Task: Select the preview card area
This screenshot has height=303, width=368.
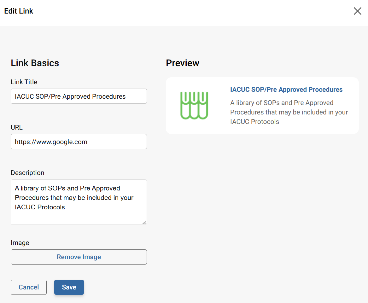Action: click(x=262, y=106)
